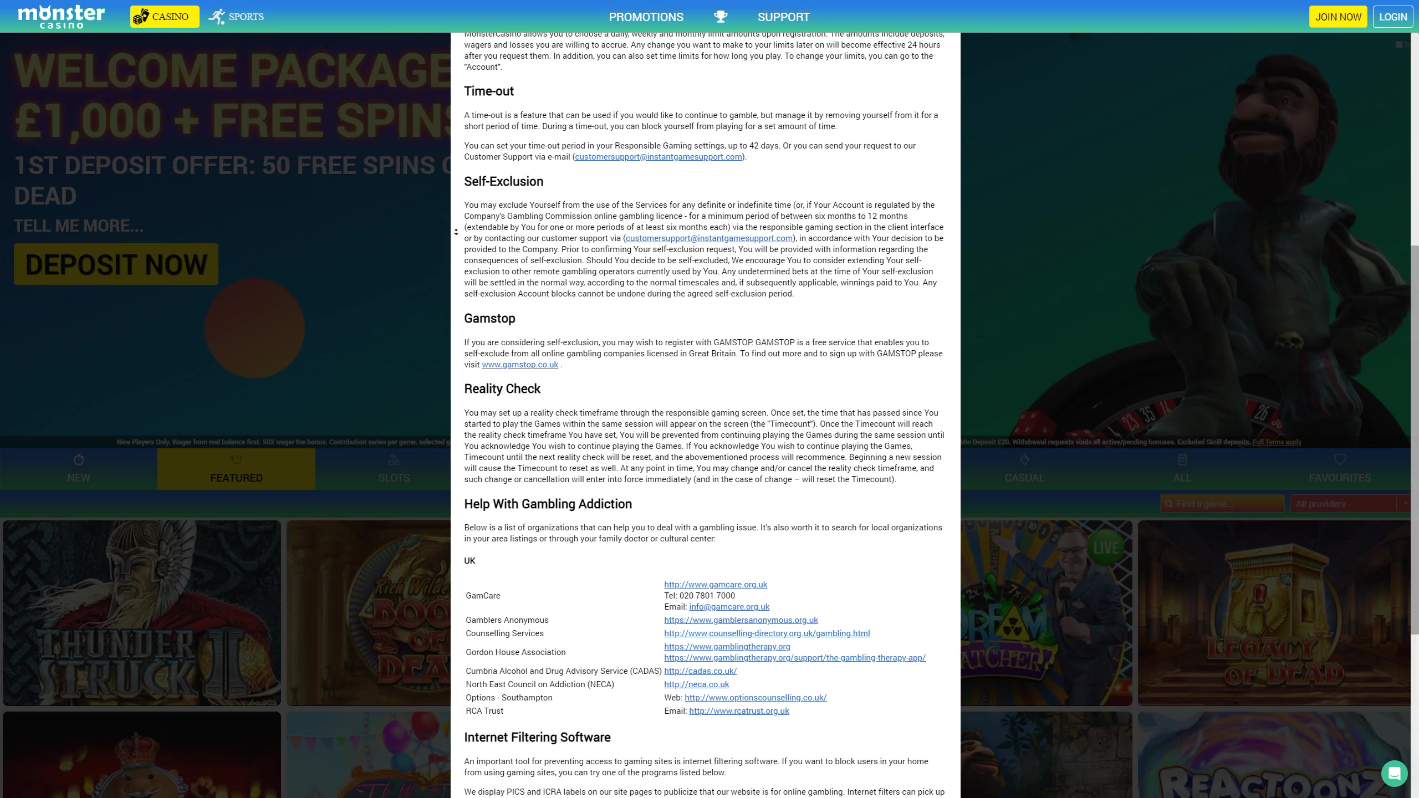Click the heart Favourites icon
Viewport: 1419px width, 798px height.
pos(1340,459)
